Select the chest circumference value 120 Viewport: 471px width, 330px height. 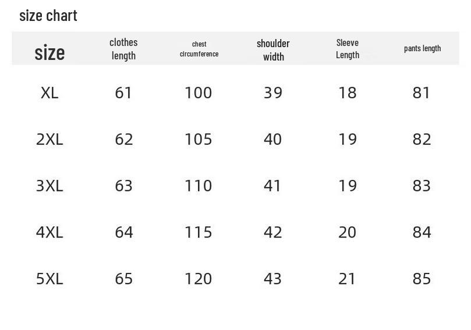199,279
